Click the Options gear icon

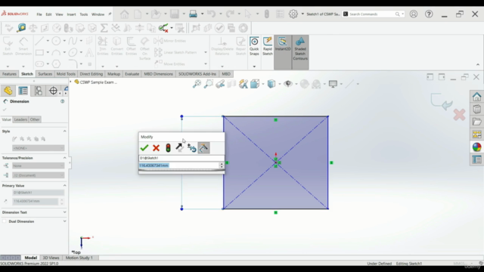(x=293, y=14)
